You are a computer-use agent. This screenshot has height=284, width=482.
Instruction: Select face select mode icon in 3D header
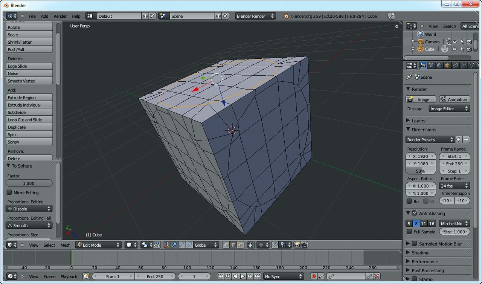(240, 245)
